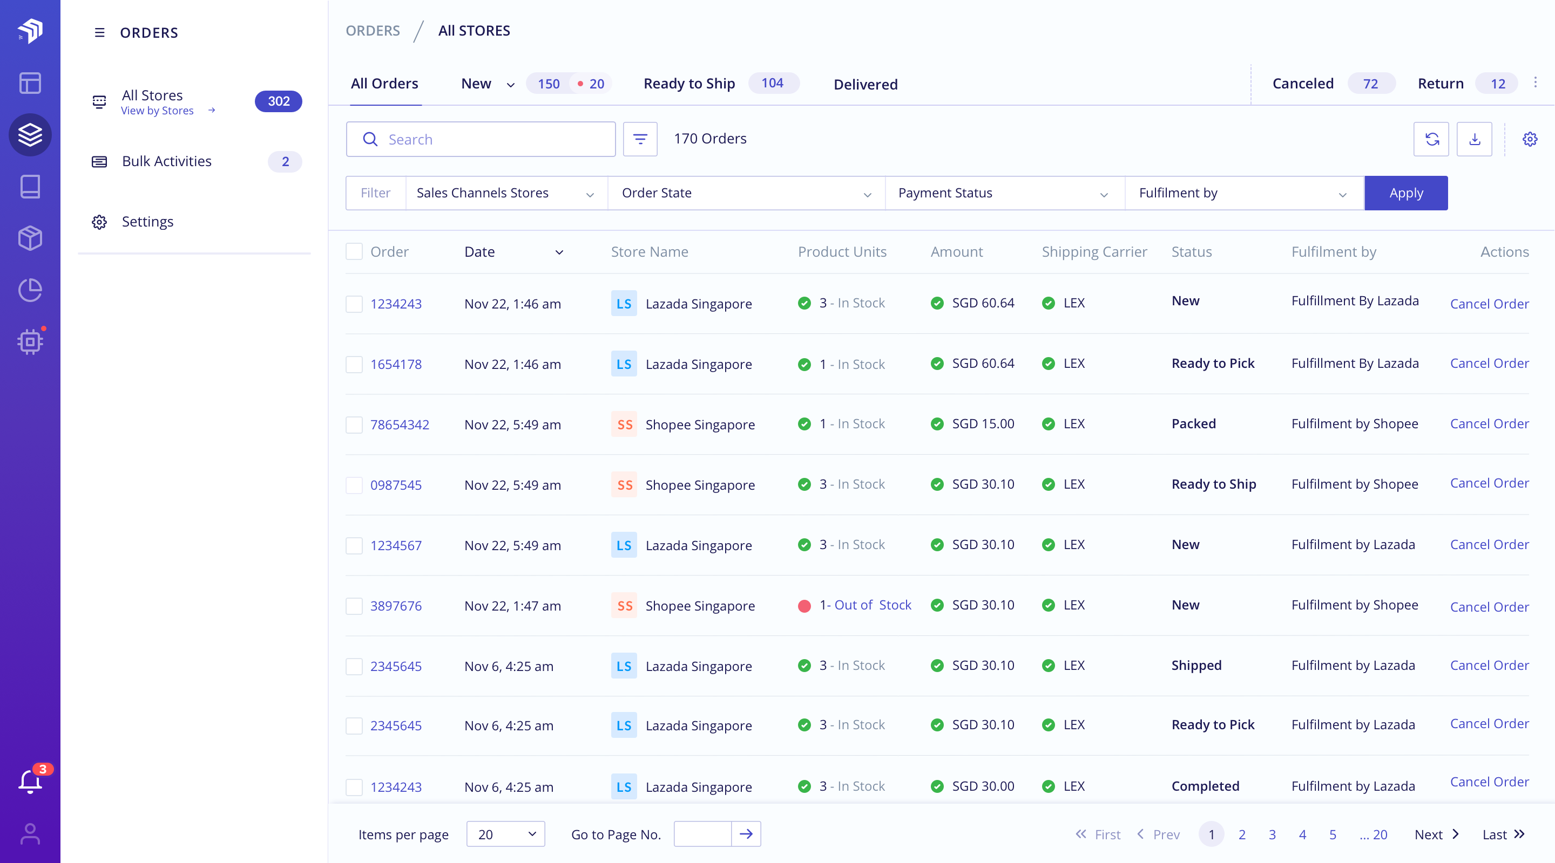Click the filter lines icon beside search
Viewport: 1555px width, 863px height.
point(640,139)
